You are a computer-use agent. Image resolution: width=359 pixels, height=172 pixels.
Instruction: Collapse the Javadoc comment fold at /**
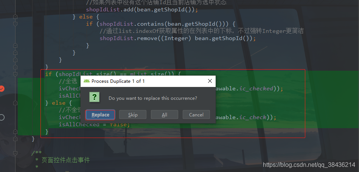pyautogui.click(x=16, y=153)
